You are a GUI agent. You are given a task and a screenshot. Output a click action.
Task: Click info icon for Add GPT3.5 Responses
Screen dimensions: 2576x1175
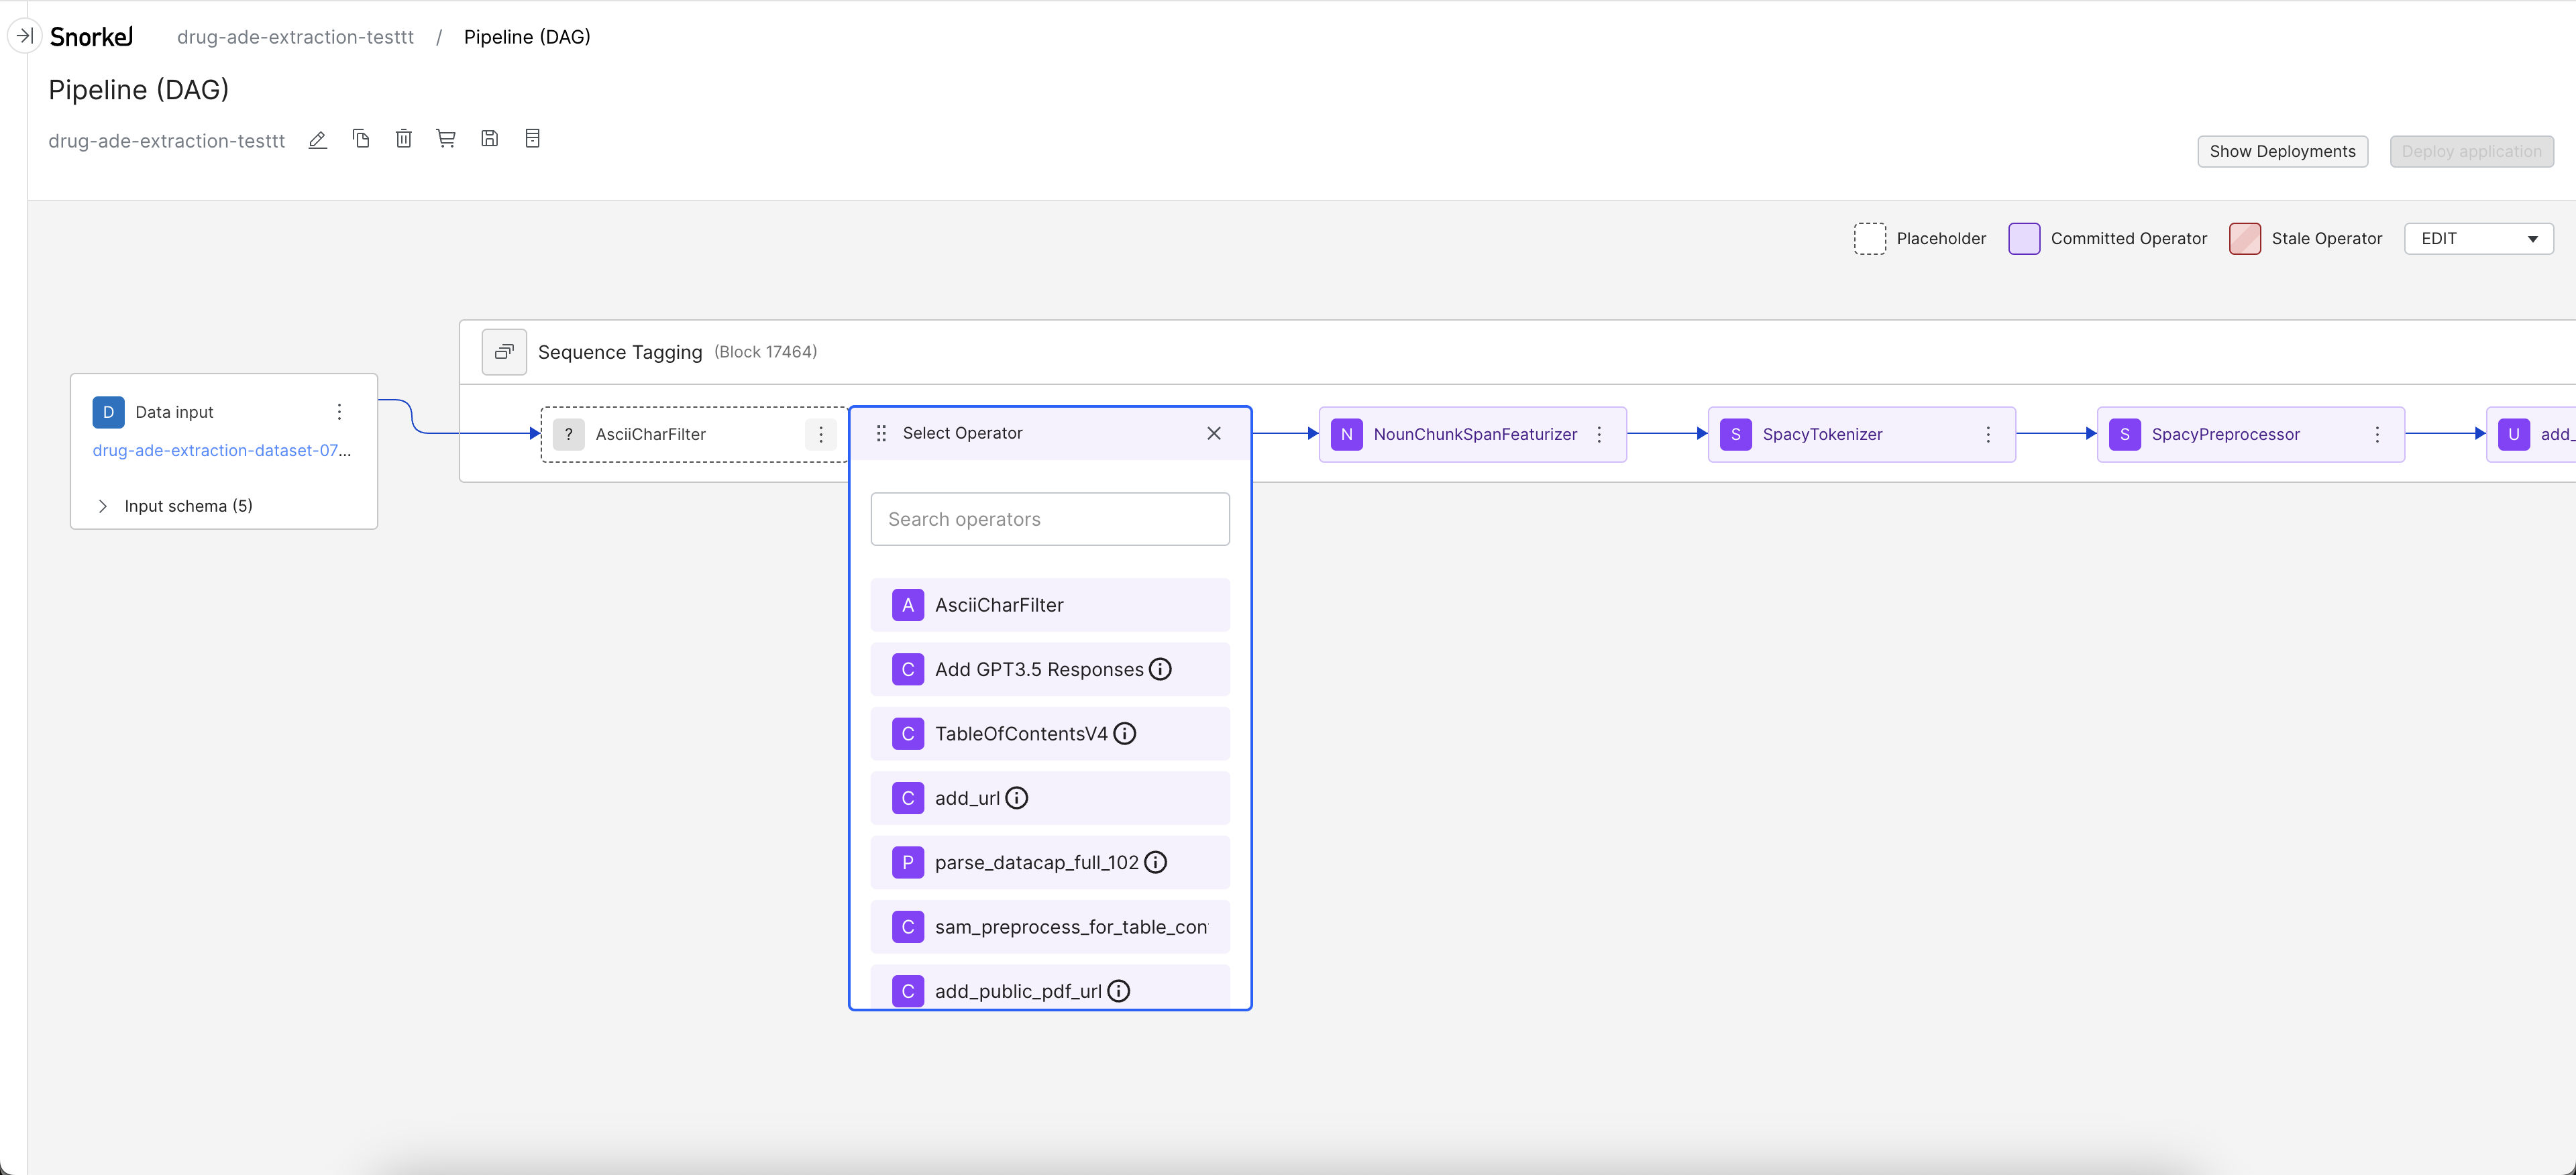pos(1160,669)
